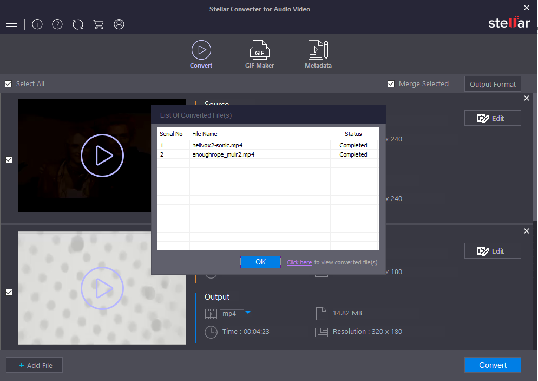
Task: Play the first video thumbnail
Action: pyautogui.click(x=102, y=156)
